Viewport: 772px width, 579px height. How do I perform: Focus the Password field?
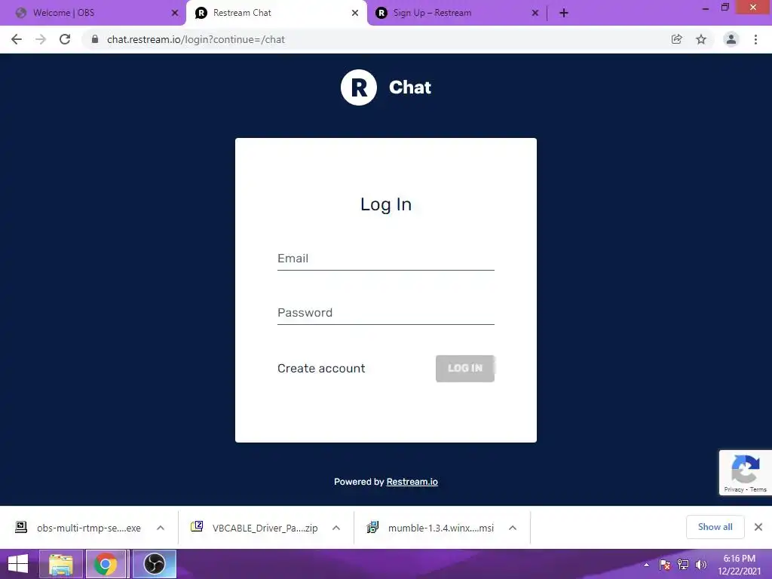point(385,313)
